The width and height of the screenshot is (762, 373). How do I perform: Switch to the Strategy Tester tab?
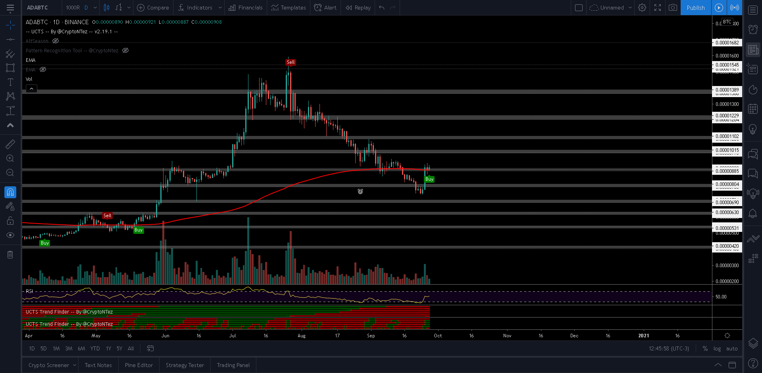[x=185, y=365]
